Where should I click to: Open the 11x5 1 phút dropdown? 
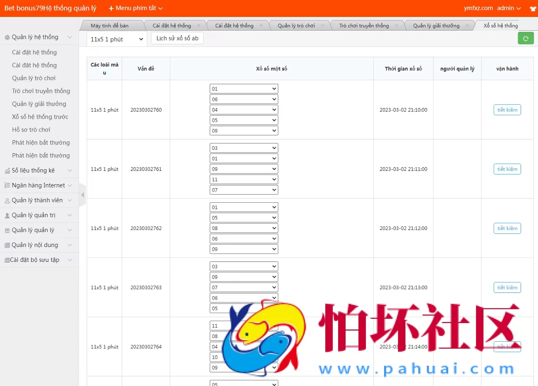(x=116, y=38)
